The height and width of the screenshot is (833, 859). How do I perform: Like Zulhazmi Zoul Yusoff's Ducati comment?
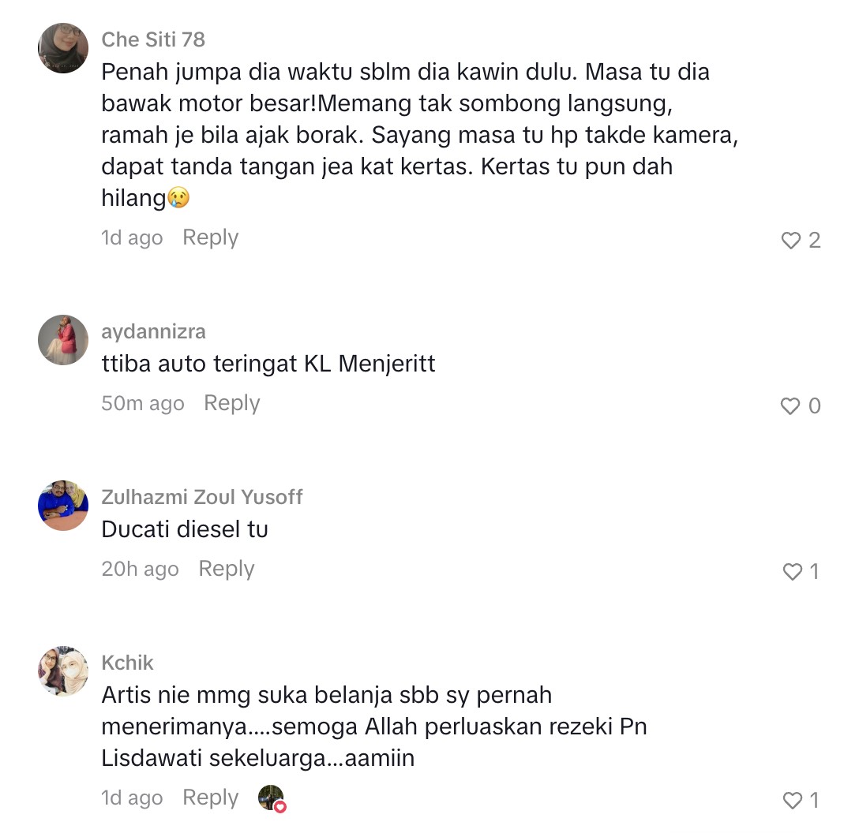(792, 571)
